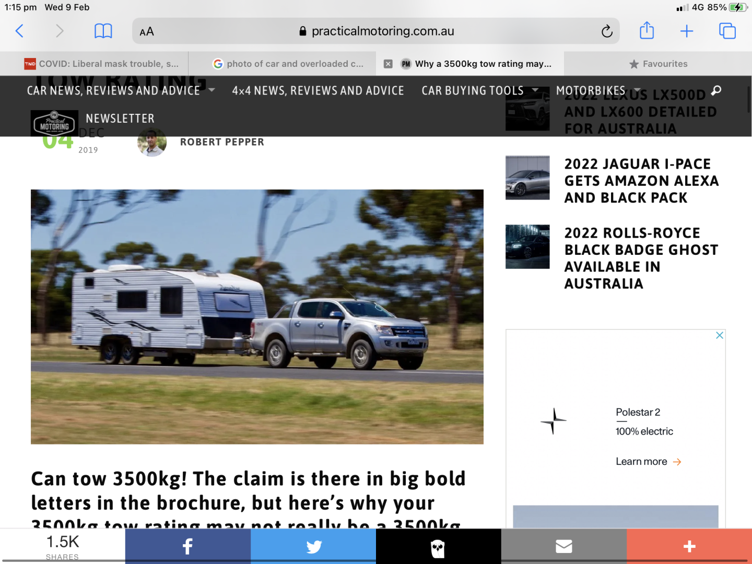Go back with Safari back arrow

19,31
